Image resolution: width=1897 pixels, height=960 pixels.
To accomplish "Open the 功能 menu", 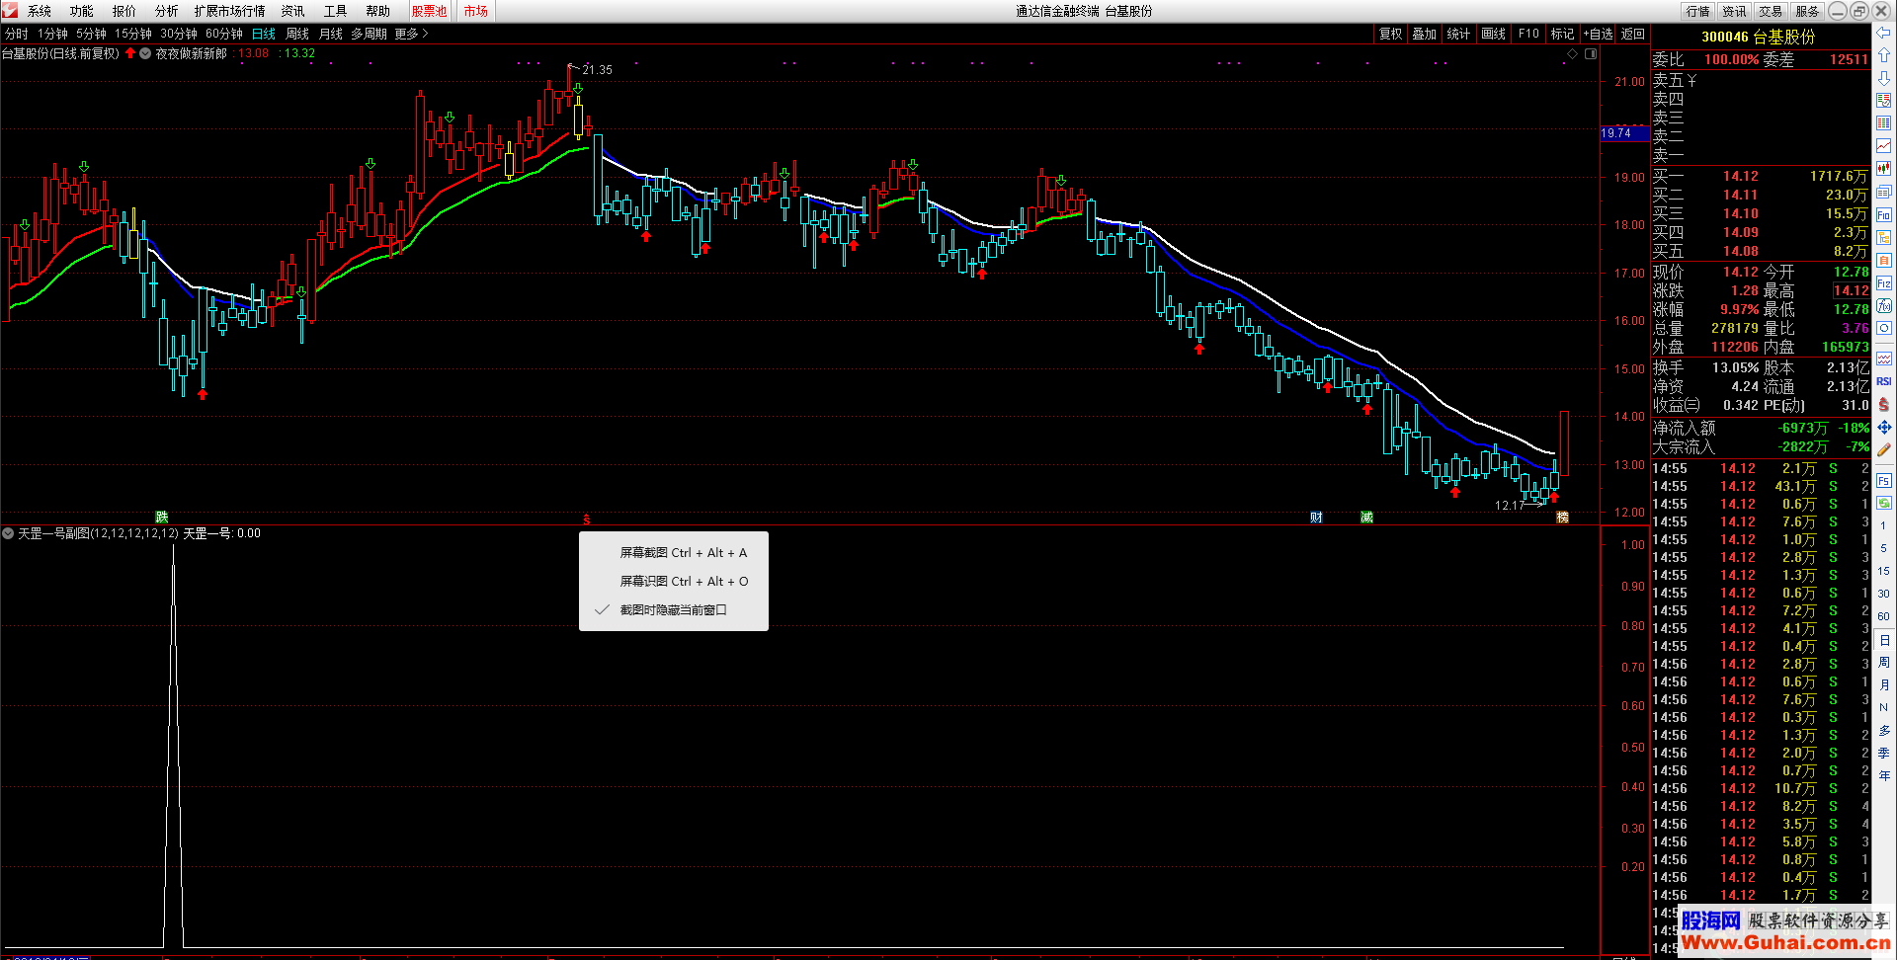I will tap(82, 11).
